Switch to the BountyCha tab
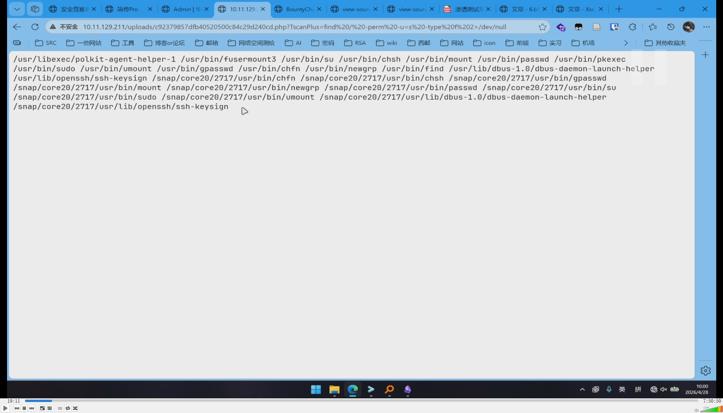The image size is (723, 413). tap(298, 9)
